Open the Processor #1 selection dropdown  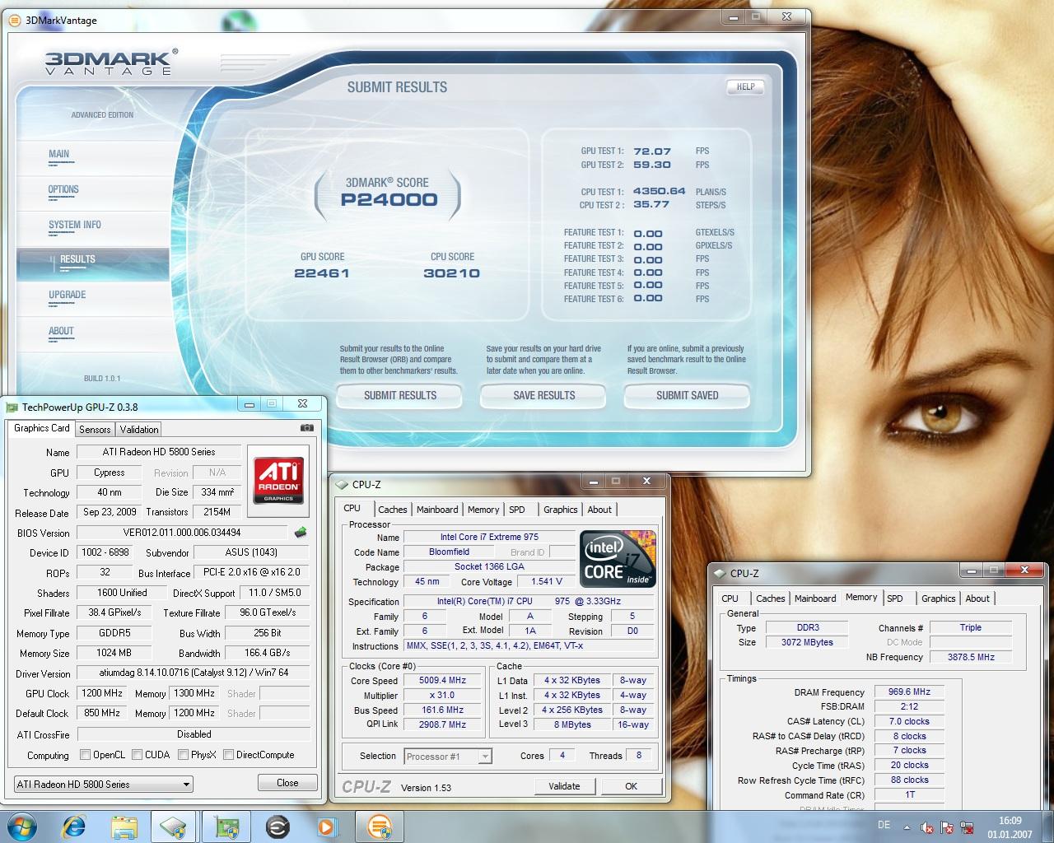pyautogui.click(x=448, y=756)
